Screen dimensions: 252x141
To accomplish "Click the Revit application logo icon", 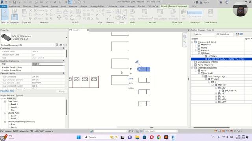I will pos(2,2).
